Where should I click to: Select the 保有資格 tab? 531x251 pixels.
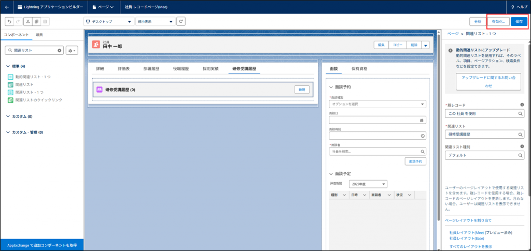point(359,68)
